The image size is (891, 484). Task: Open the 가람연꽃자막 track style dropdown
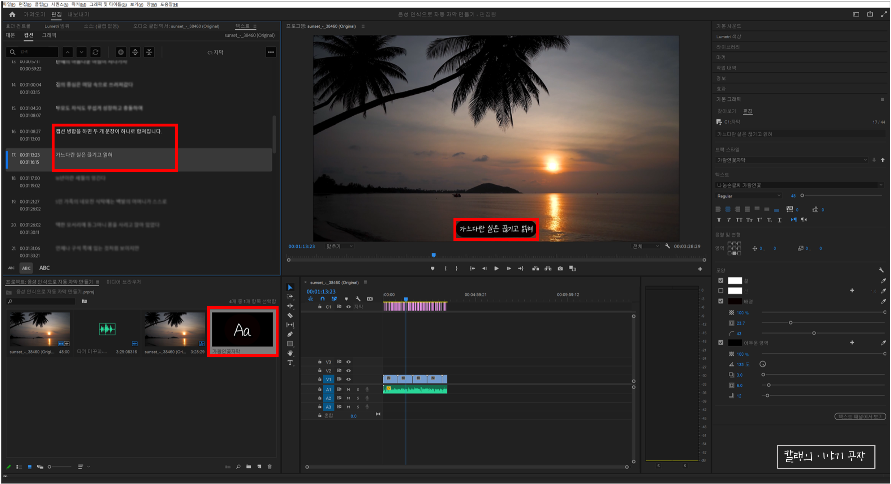click(791, 160)
